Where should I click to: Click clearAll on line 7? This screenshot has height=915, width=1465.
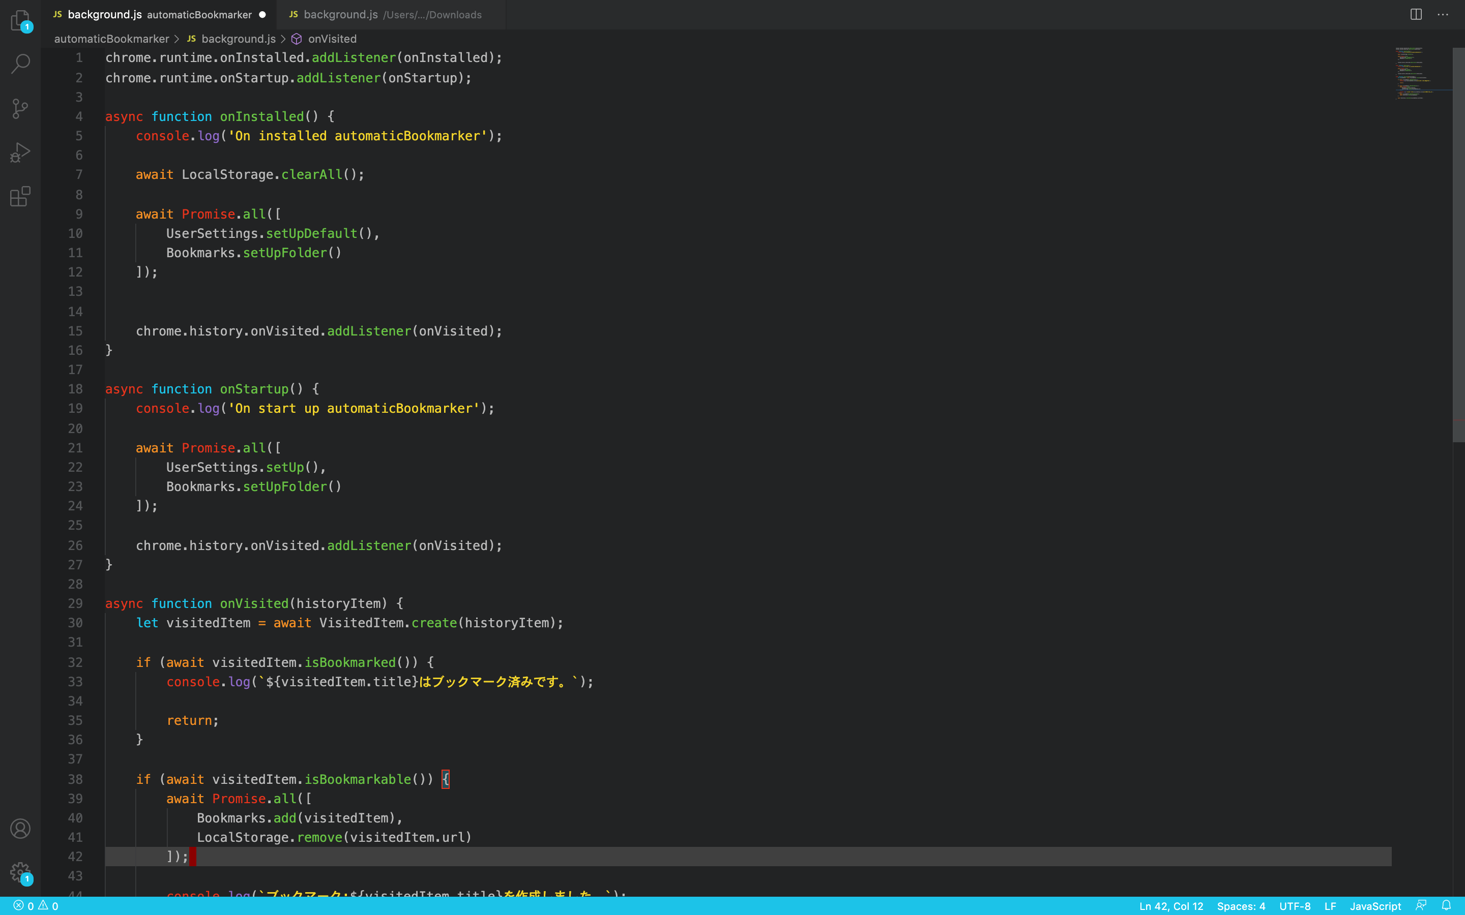312,174
